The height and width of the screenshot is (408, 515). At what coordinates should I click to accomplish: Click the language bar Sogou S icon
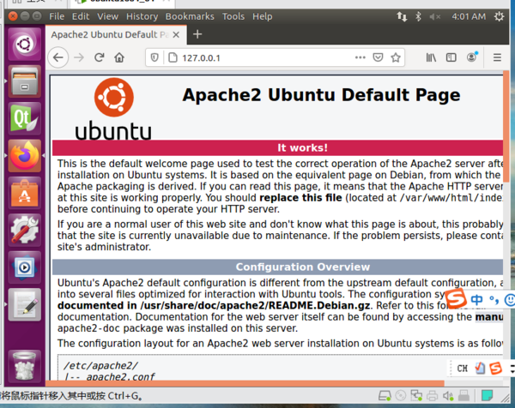point(495,369)
